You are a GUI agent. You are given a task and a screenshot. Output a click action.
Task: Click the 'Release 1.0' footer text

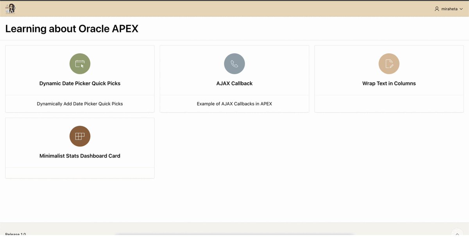16,234
